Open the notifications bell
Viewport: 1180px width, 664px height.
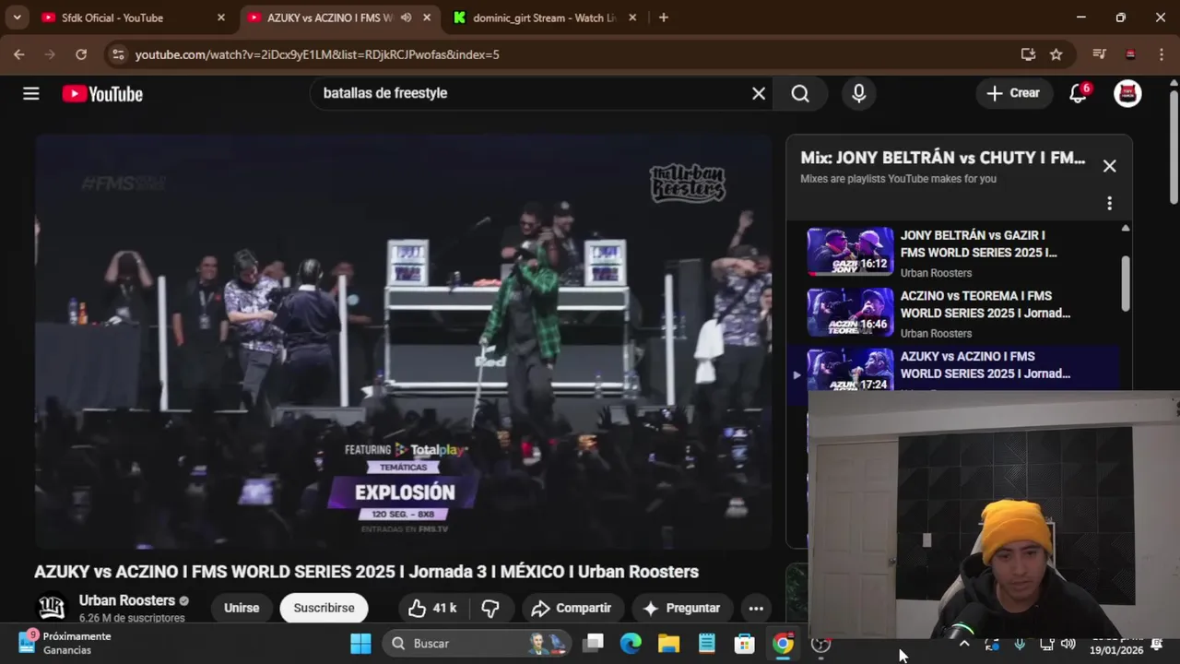(1078, 93)
